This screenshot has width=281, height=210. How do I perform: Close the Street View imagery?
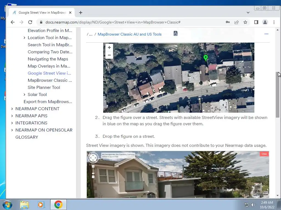264,154
